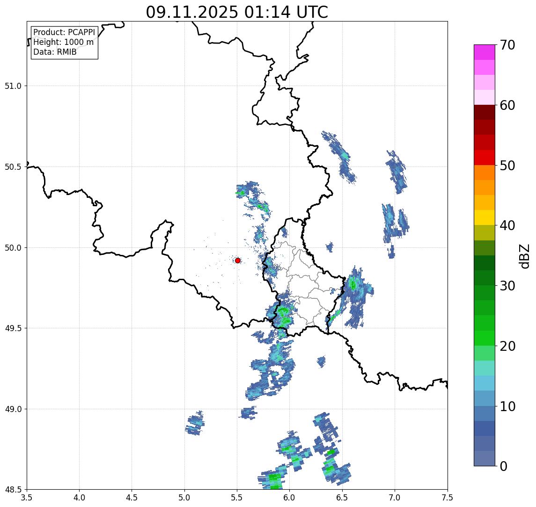Click the dark maroon colorbar segment below 60
Screen dimensions: 536x507
click(485, 112)
